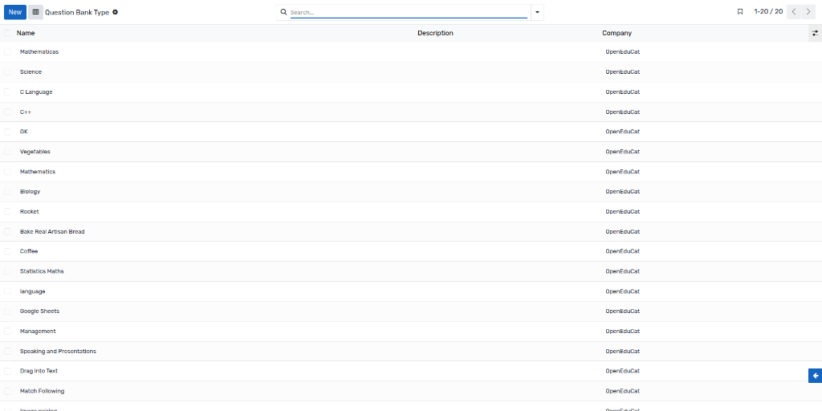This screenshot has height=411, width=822.
Task: Click the bookmark favorites icon
Action: [740, 11]
